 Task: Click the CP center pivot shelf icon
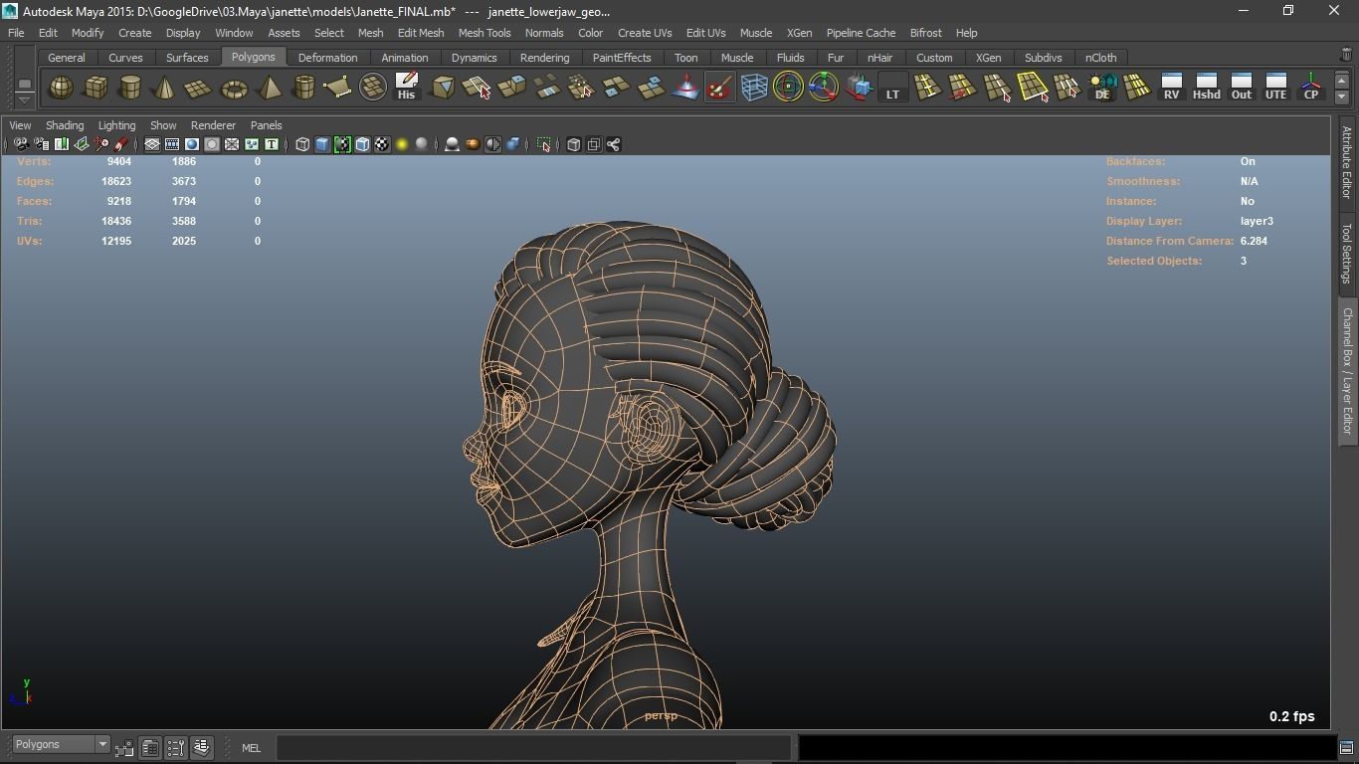coord(1311,88)
